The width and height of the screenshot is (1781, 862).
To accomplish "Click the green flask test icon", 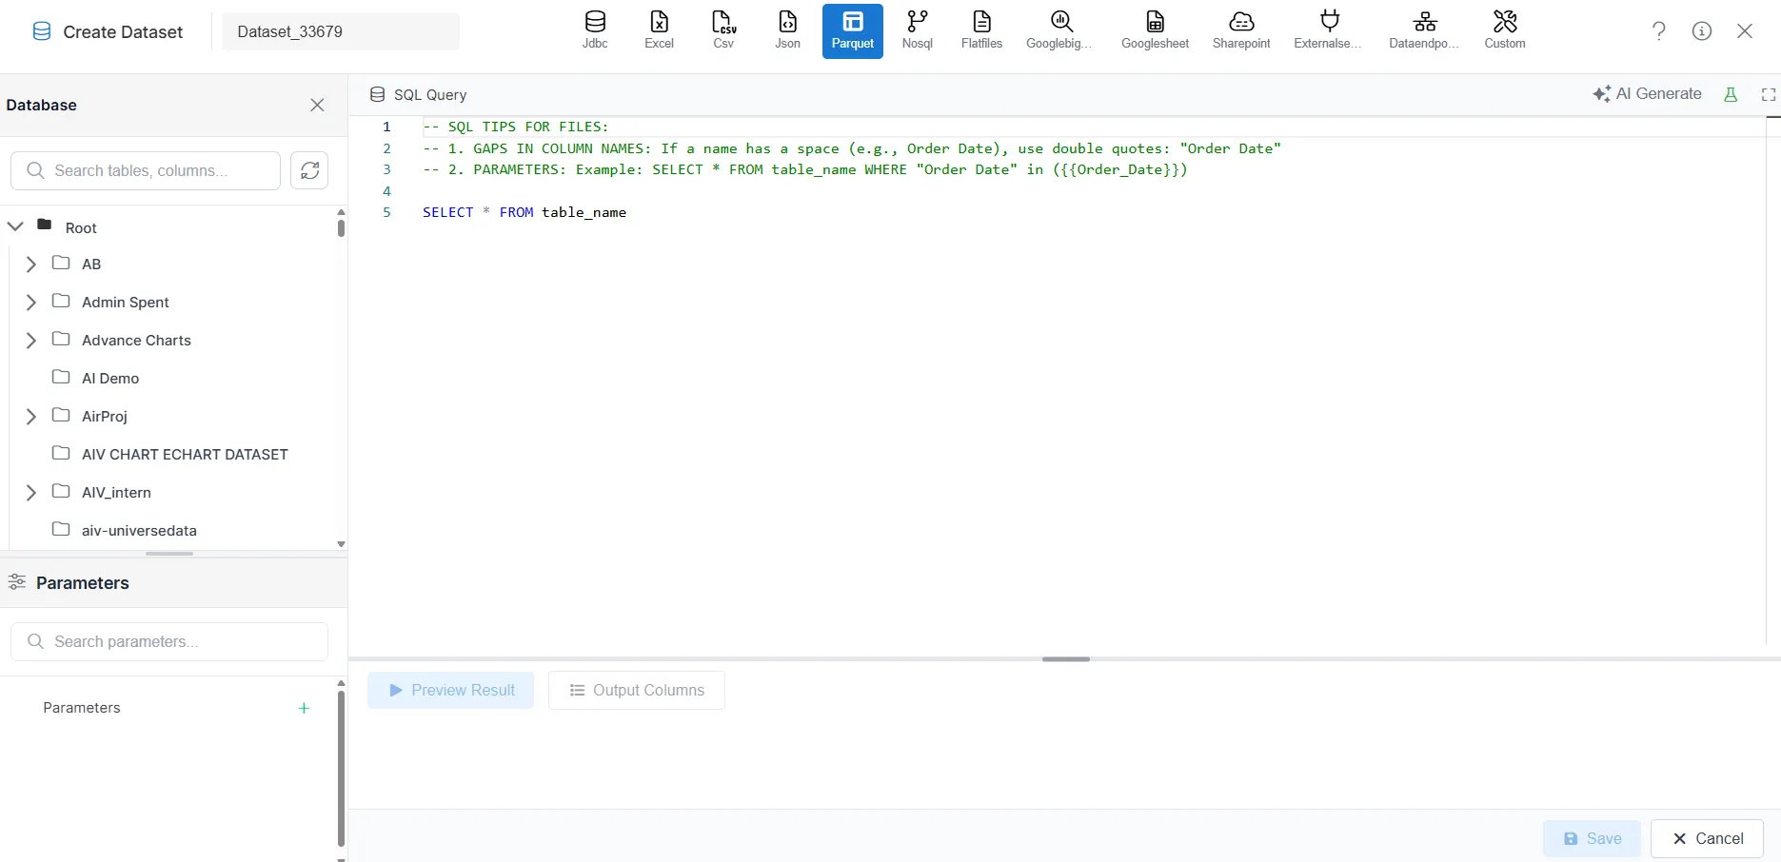I will 1731,94.
